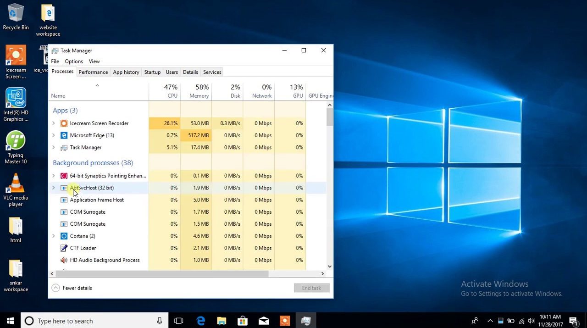Click the Microsoft Edge process icon
The height and width of the screenshot is (328, 587).
[64, 135]
